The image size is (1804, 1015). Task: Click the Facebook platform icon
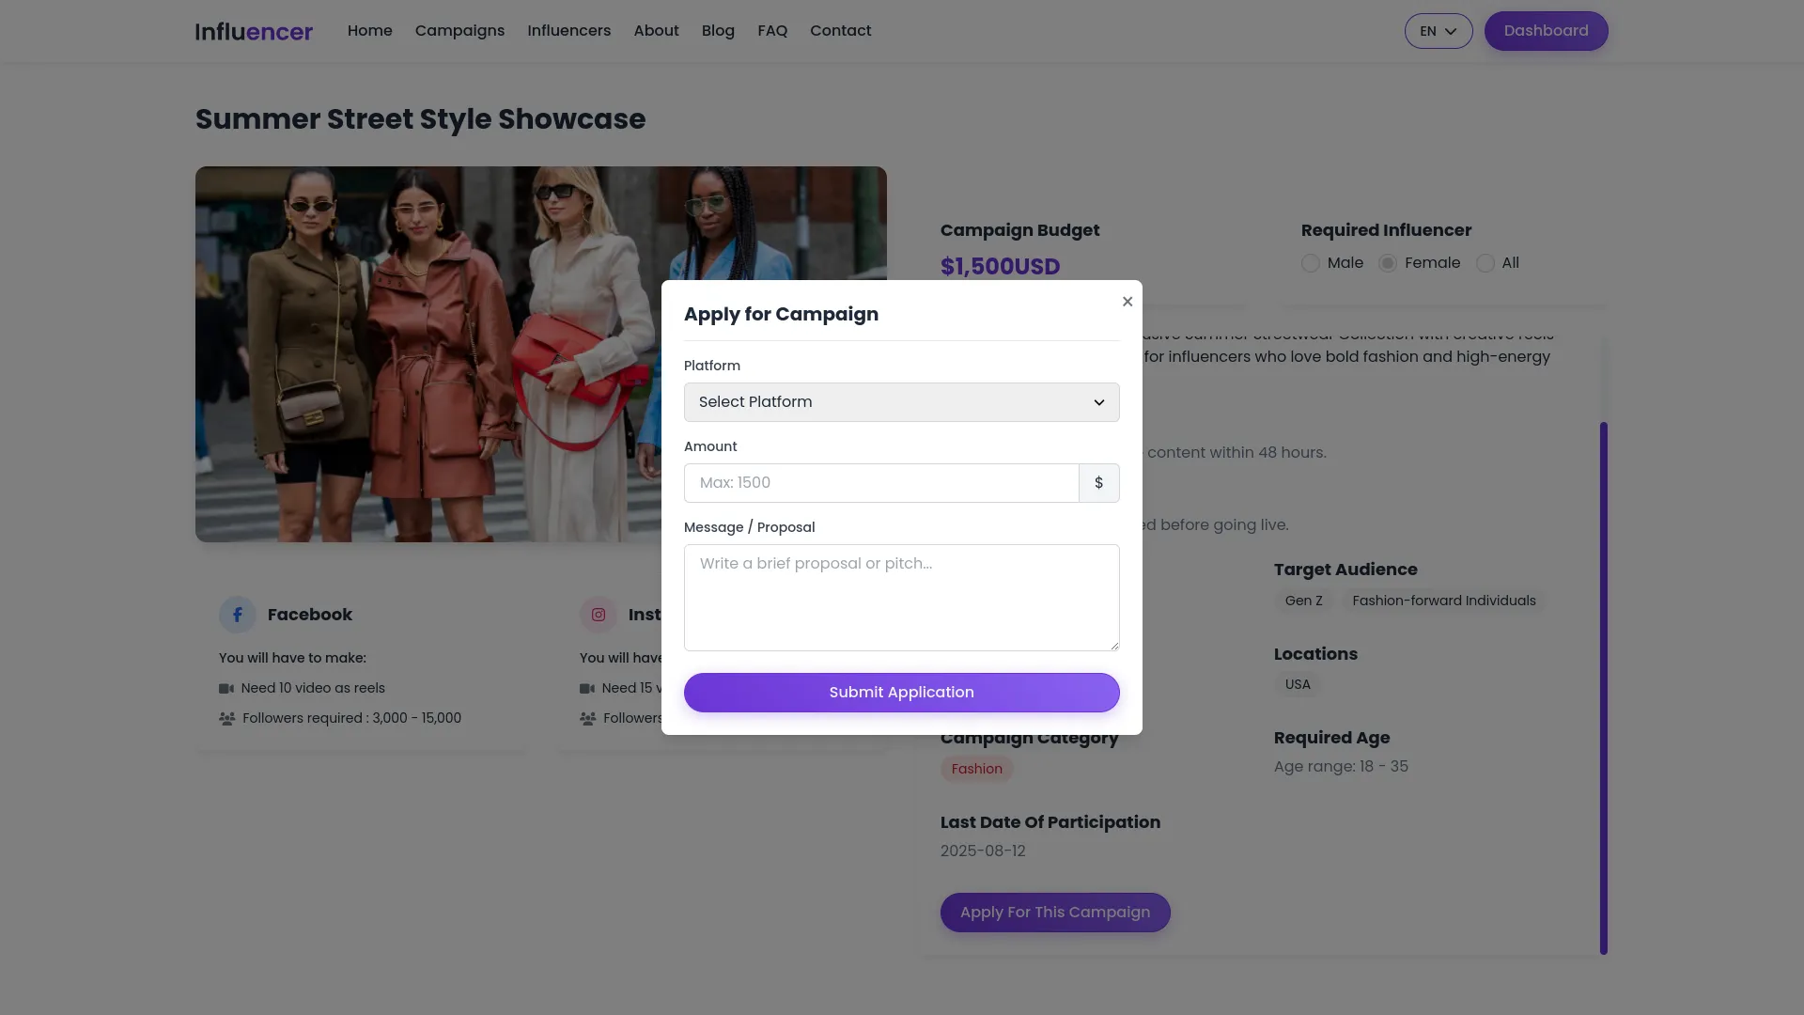click(x=238, y=615)
